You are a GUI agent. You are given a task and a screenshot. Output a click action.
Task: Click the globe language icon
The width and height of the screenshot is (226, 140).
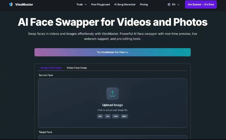(169, 4)
